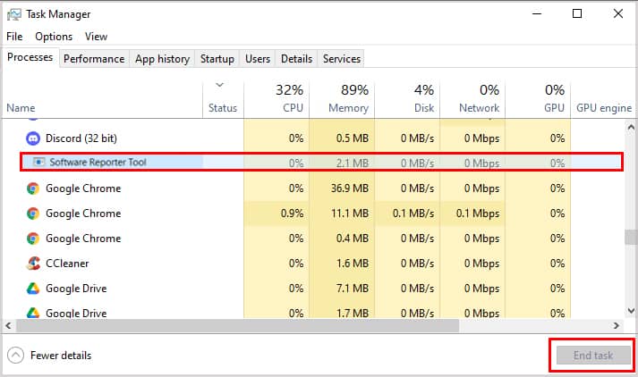Click the horizontal scrollbar thumb
The height and width of the screenshot is (377, 638).
238,325
